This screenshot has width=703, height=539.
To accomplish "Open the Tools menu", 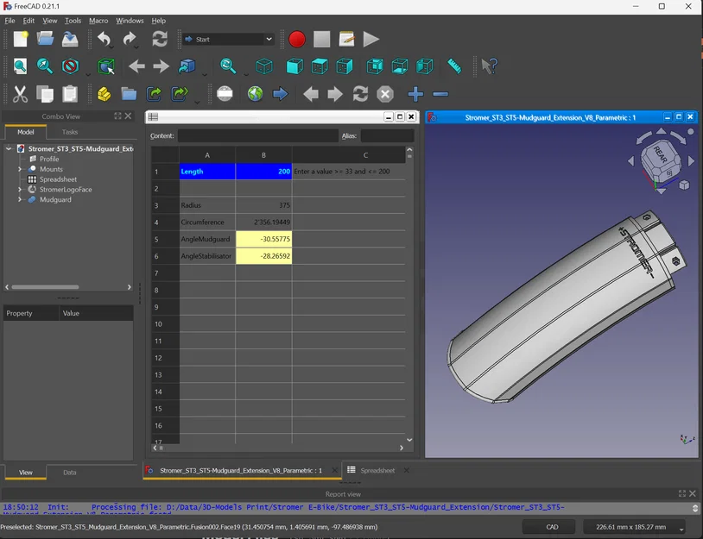I will pos(73,21).
